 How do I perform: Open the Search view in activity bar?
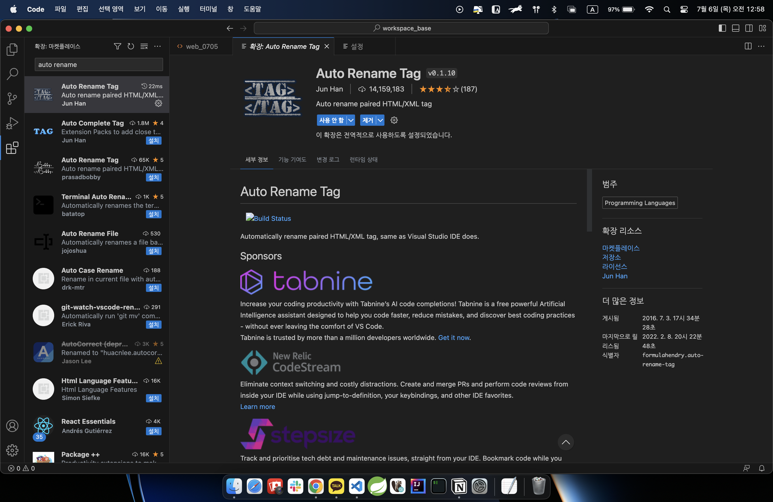coord(12,74)
